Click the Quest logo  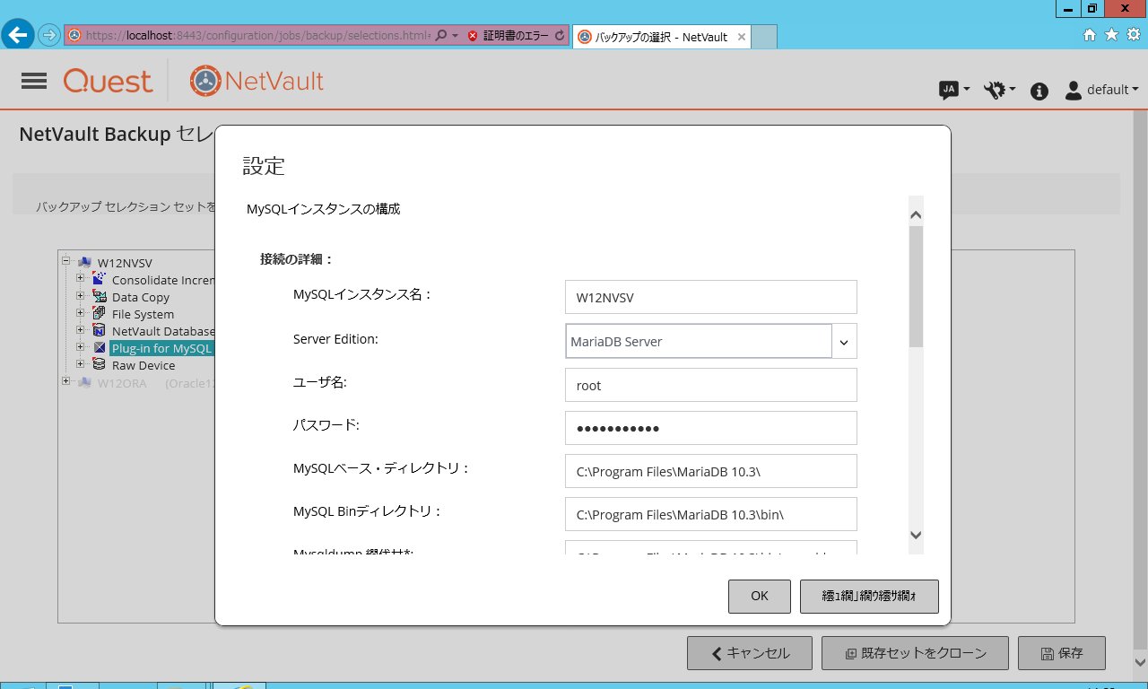point(108,82)
